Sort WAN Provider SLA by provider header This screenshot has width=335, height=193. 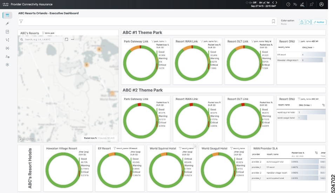pos(256,154)
